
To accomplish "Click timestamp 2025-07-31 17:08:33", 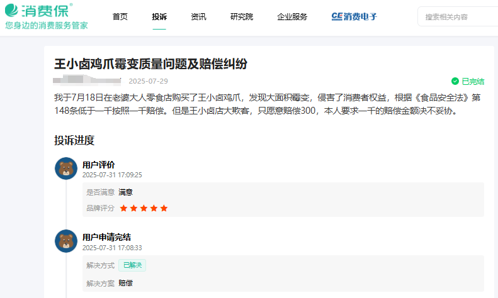I will coord(112,248).
